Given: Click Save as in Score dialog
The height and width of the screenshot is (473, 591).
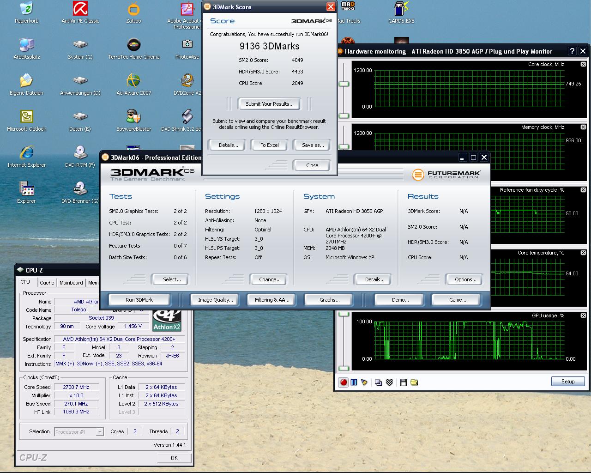Looking at the screenshot, I should click(313, 145).
